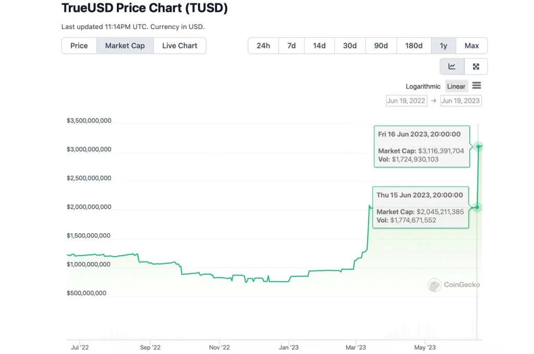
Task: Open the Jun 19, 2023 end date
Action: point(460,101)
